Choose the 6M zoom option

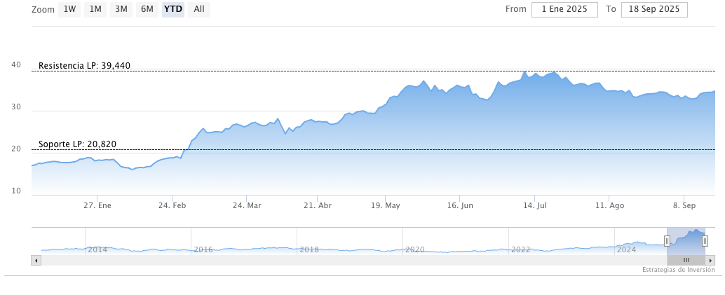(147, 10)
